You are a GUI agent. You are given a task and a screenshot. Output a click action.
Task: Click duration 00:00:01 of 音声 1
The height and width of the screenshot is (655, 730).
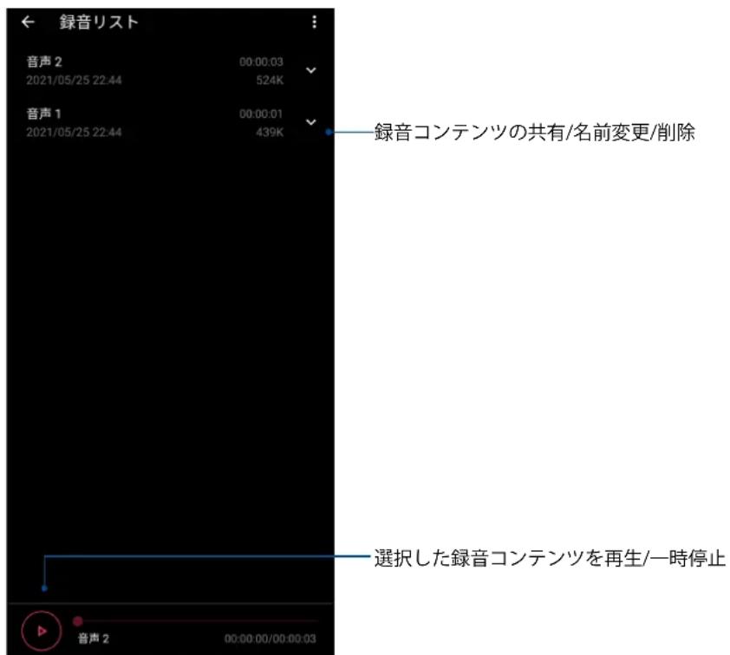[261, 114]
